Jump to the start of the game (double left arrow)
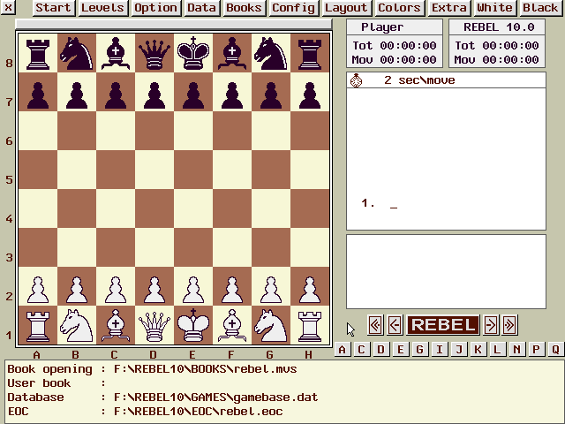Image resolution: width=565 pixels, height=424 pixels. coord(375,325)
